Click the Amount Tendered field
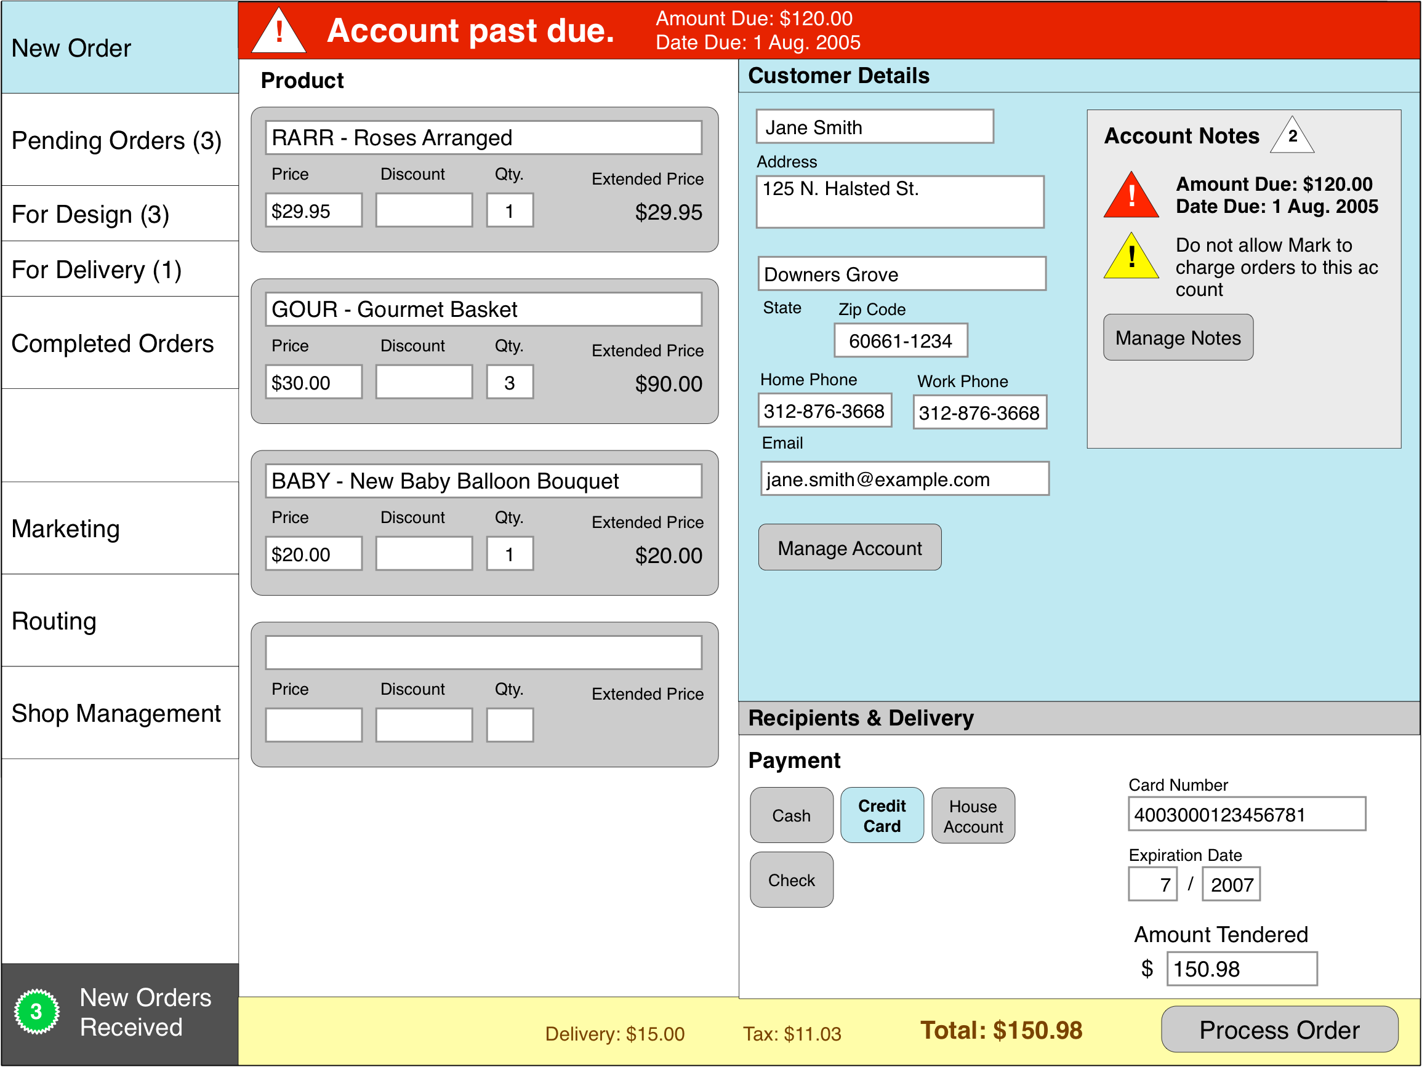Image resolution: width=1422 pixels, height=1067 pixels. [1242, 969]
